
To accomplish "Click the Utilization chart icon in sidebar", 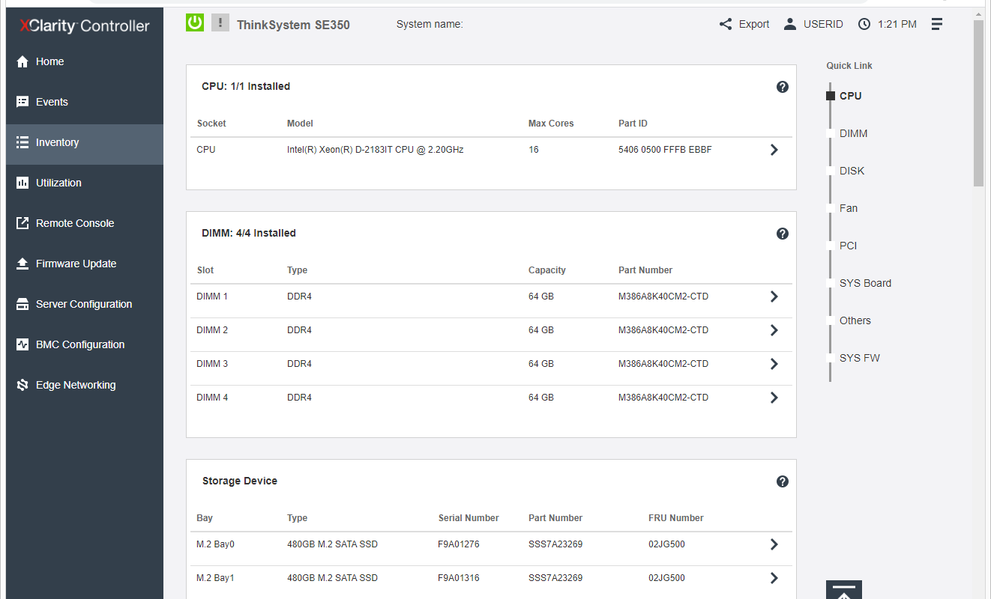I will pos(22,183).
